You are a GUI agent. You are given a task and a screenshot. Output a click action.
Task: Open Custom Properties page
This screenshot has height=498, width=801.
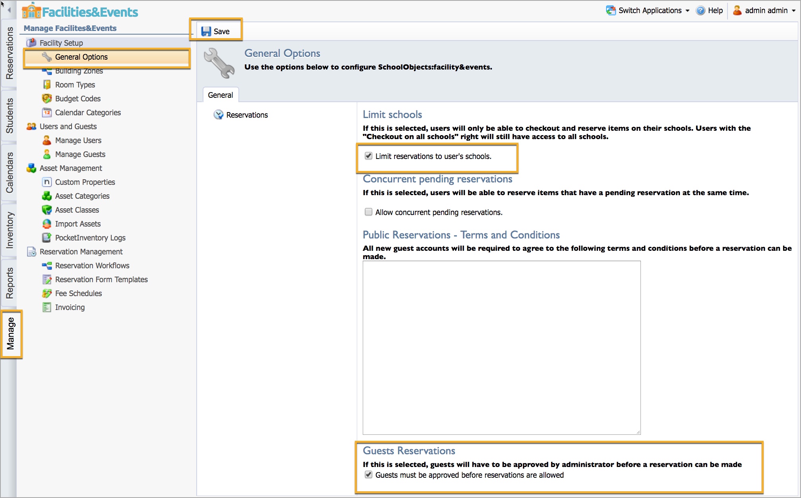click(x=85, y=182)
